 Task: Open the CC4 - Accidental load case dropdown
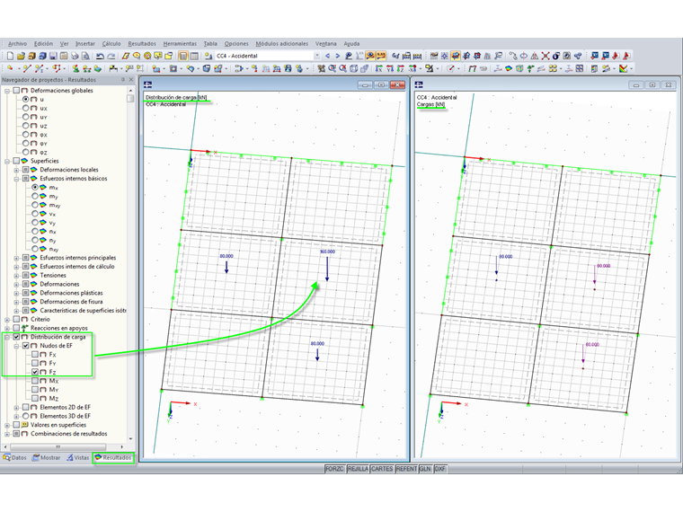point(317,56)
